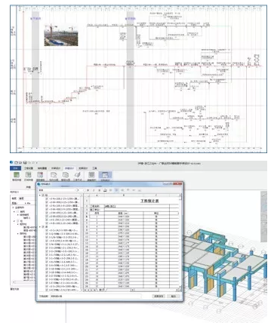Click the blue 3D building model
The height and width of the screenshot is (335, 274).
(x=224, y=264)
